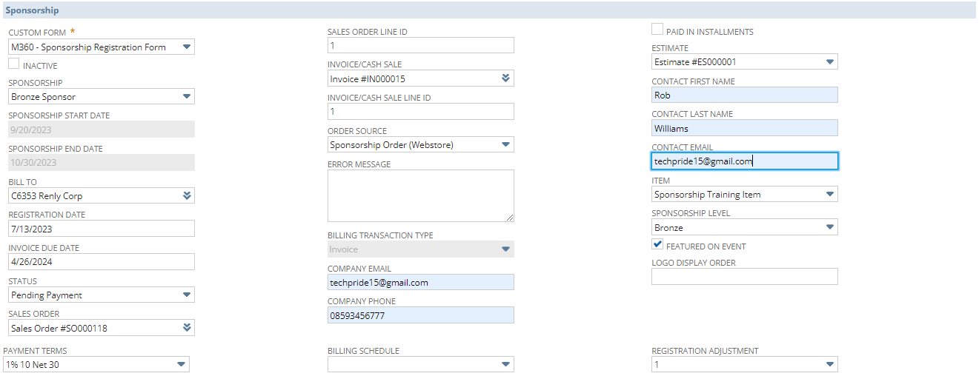Open the Sales Order double-chevron selector
Screen dimensions: 979x376
[187, 328]
